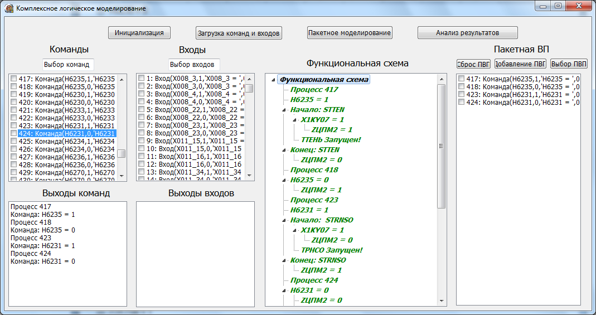Collapse the Начало: STTEN node
The width and height of the screenshot is (596, 315).
coord(284,110)
